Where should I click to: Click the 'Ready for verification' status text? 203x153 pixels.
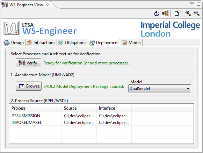(x=86, y=63)
